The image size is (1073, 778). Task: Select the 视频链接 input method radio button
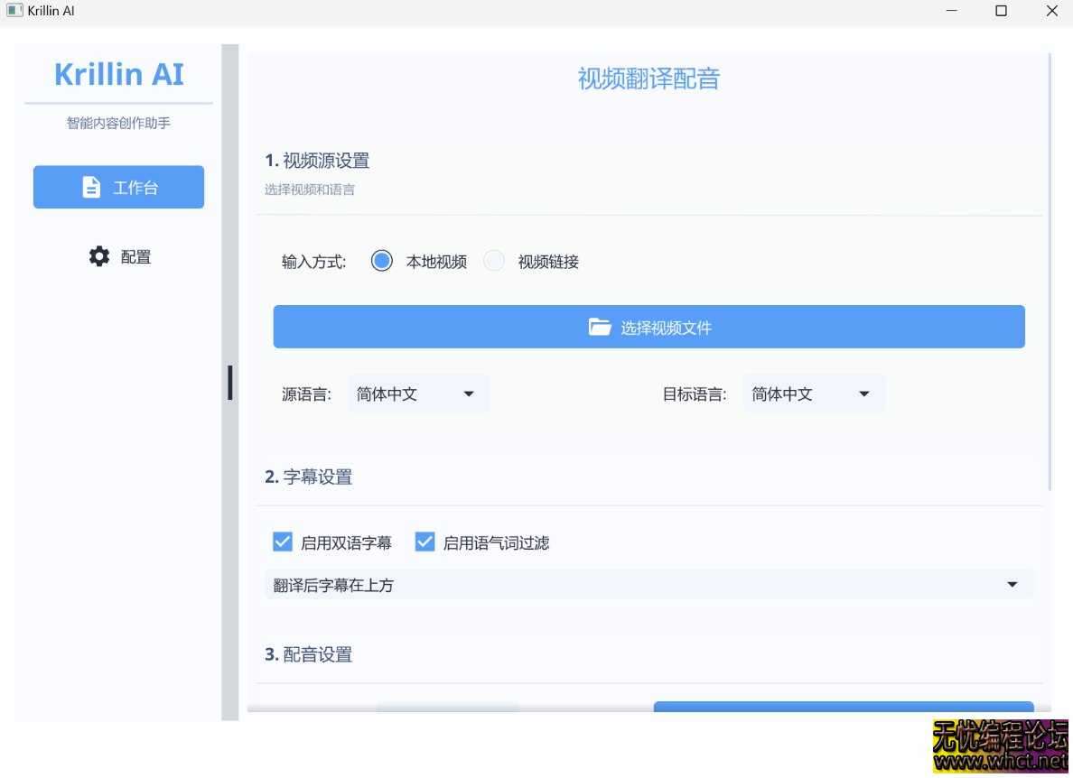tap(494, 260)
